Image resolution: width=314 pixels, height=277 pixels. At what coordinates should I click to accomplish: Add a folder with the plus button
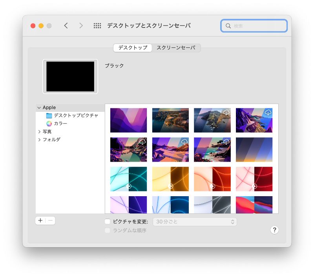click(x=40, y=221)
